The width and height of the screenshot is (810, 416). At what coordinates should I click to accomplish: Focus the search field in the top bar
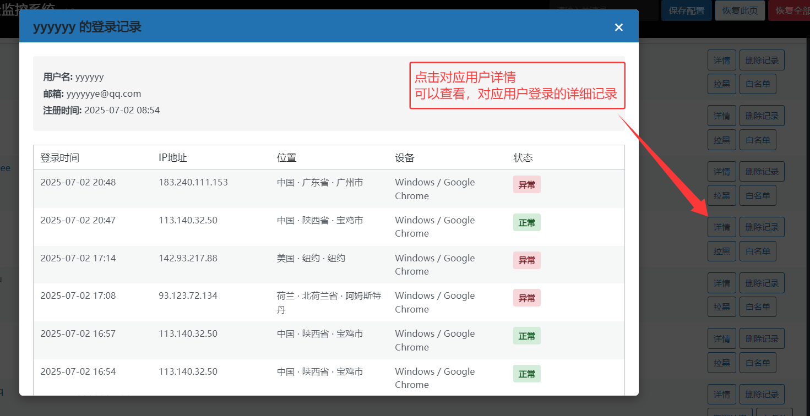(x=603, y=10)
